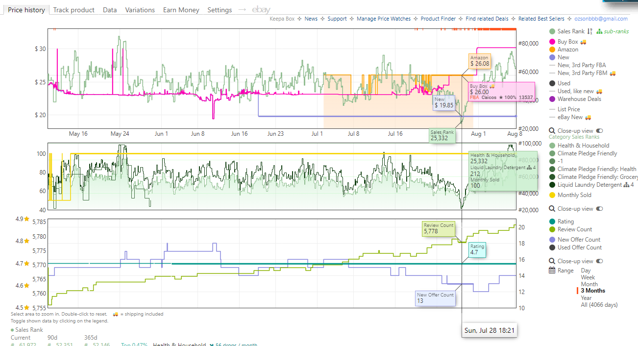
Task: Open the Data tab
Action: 110,10
